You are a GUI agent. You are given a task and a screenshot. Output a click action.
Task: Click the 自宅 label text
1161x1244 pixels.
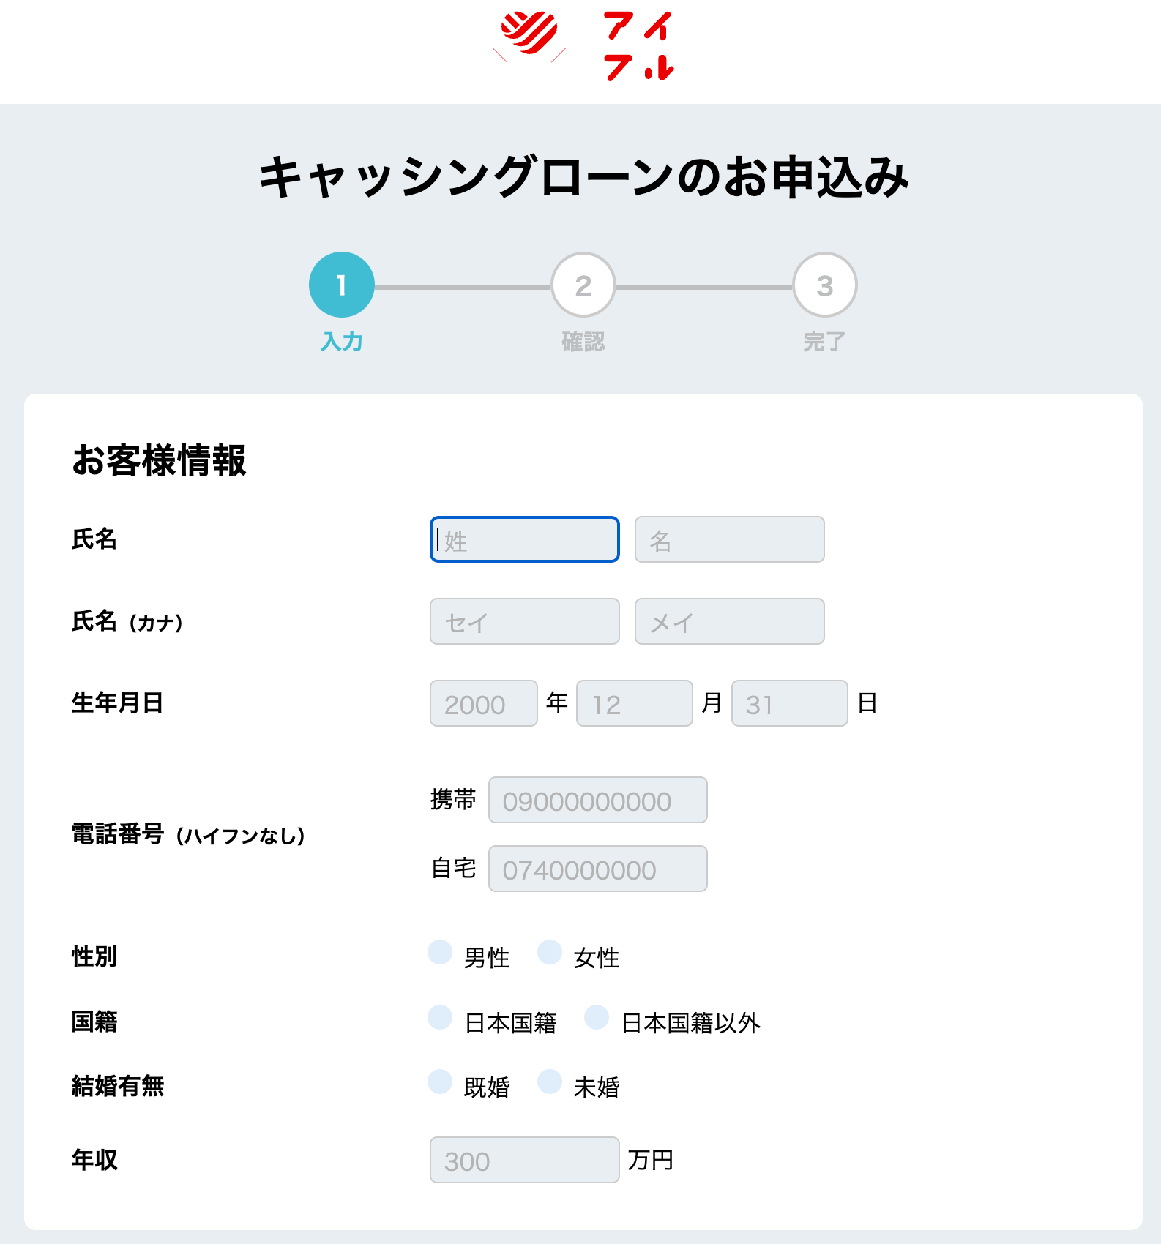click(453, 868)
